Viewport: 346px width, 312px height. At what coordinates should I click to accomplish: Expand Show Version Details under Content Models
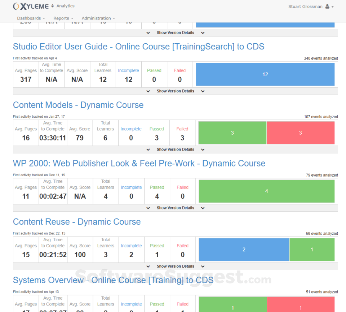[176, 149]
